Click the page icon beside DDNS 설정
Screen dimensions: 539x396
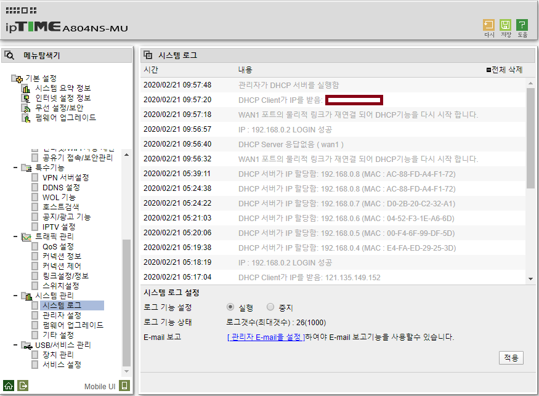coord(34,187)
